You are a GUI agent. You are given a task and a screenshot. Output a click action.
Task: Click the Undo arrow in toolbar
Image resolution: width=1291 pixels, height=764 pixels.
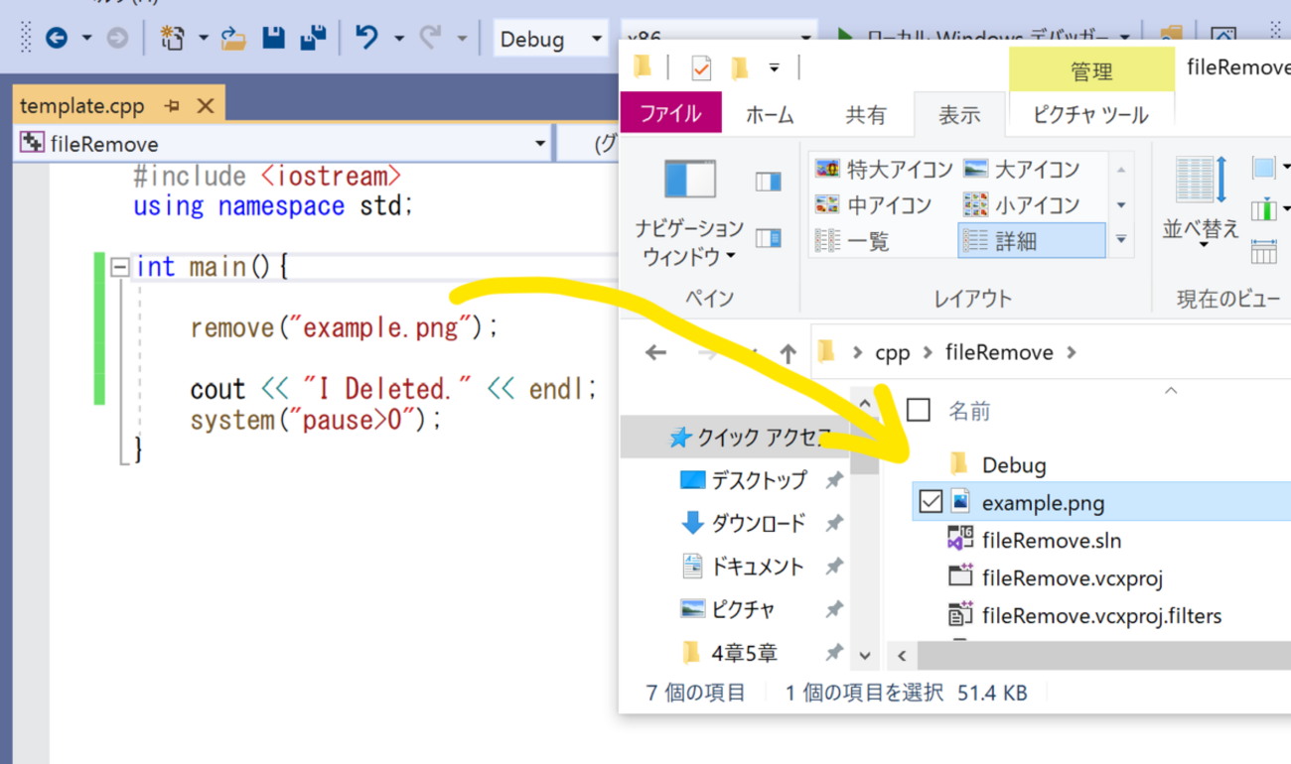[x=366, y=39]
